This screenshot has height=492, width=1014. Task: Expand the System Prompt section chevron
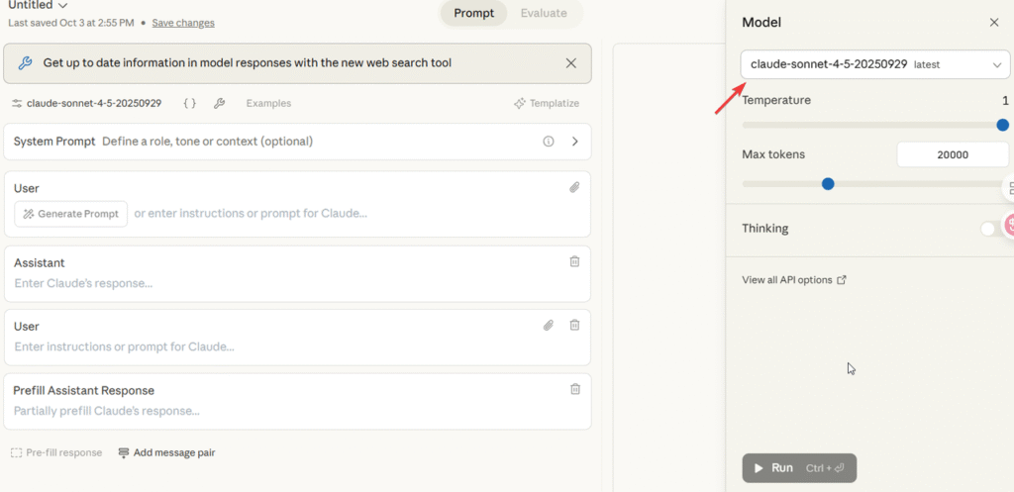coord(575,142)
